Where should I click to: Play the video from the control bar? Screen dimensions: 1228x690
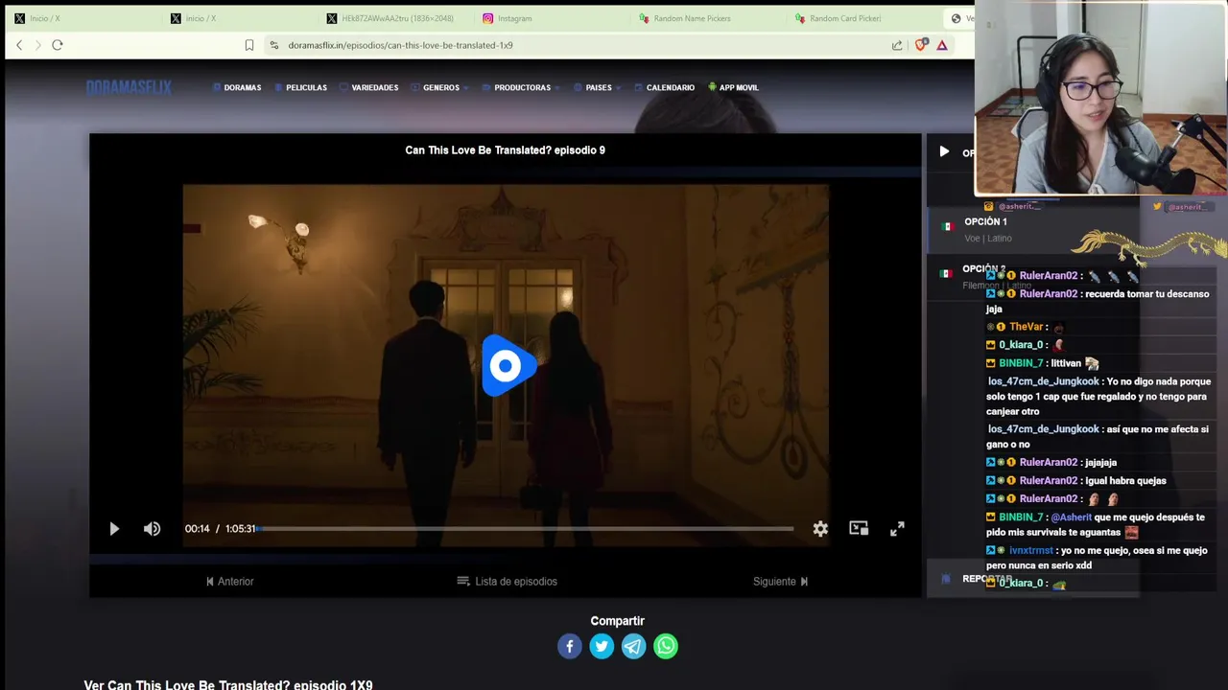(x=114, y=529)
